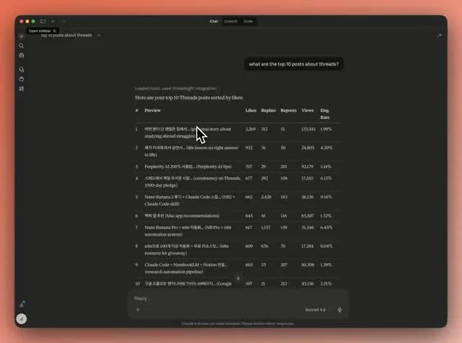Screen dimensions: 462x343
Task: Open search using the magnifier sidebar icon
Action: pos(21,46)
